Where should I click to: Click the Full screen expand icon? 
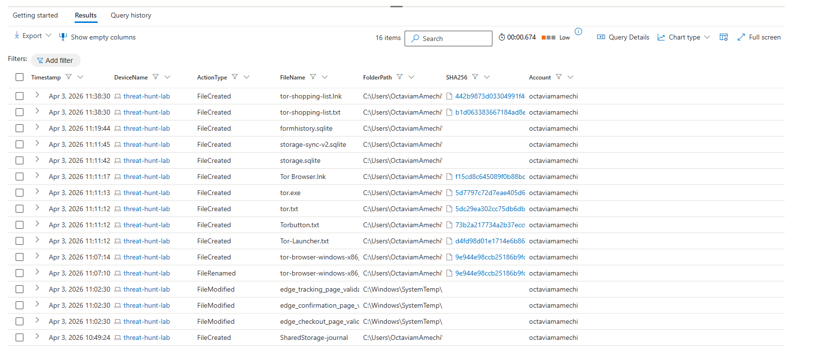[x=741, y=37]
